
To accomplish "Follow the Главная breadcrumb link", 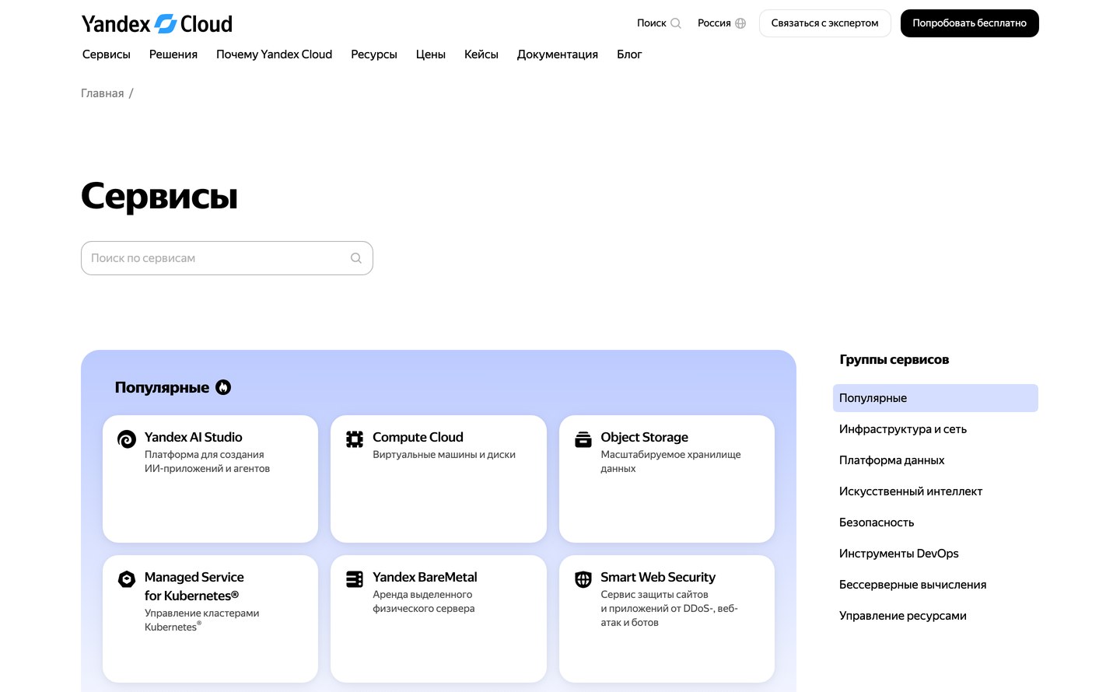I will pyautogui.click(x=103, y=93).
